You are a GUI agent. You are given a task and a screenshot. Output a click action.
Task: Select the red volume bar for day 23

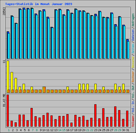(95, 115)
